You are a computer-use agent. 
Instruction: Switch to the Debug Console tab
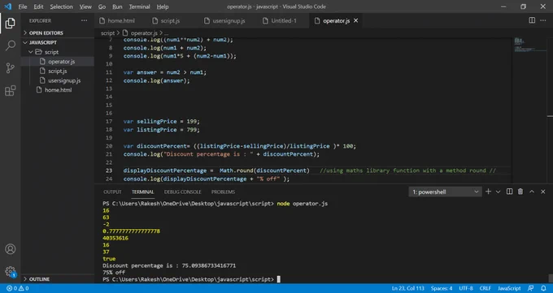[182, 192]
